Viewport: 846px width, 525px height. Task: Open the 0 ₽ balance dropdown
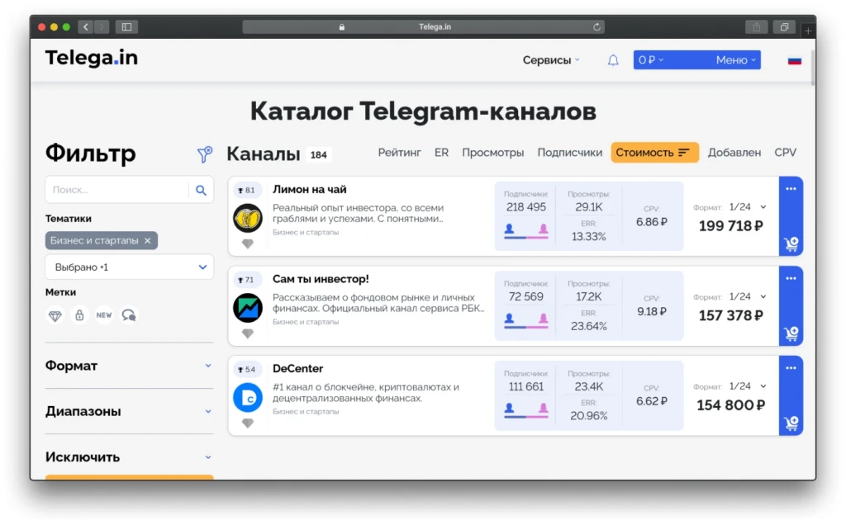coord(651,59)
